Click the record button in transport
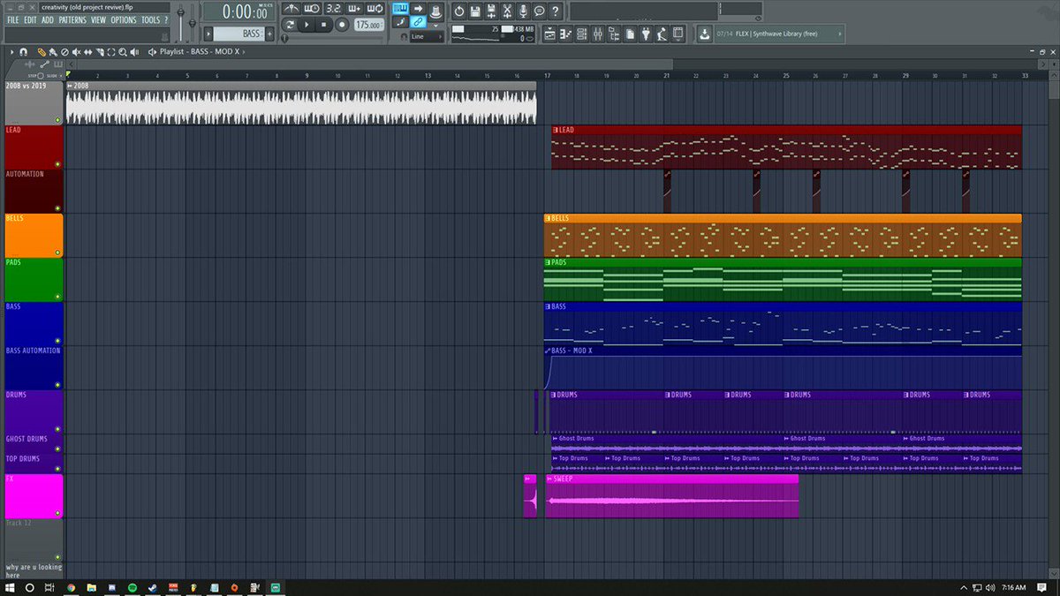The image size is (1060, 596). 342,25
